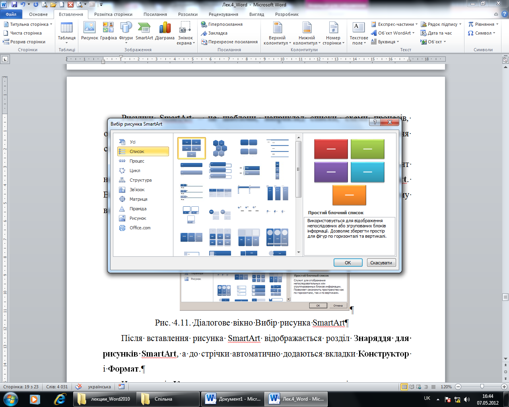The width and height of the screenshot is (509, 407).
Task: Open Буквиця drop cap dropdown
Action: pyautogui.click(x=385, y=42)
